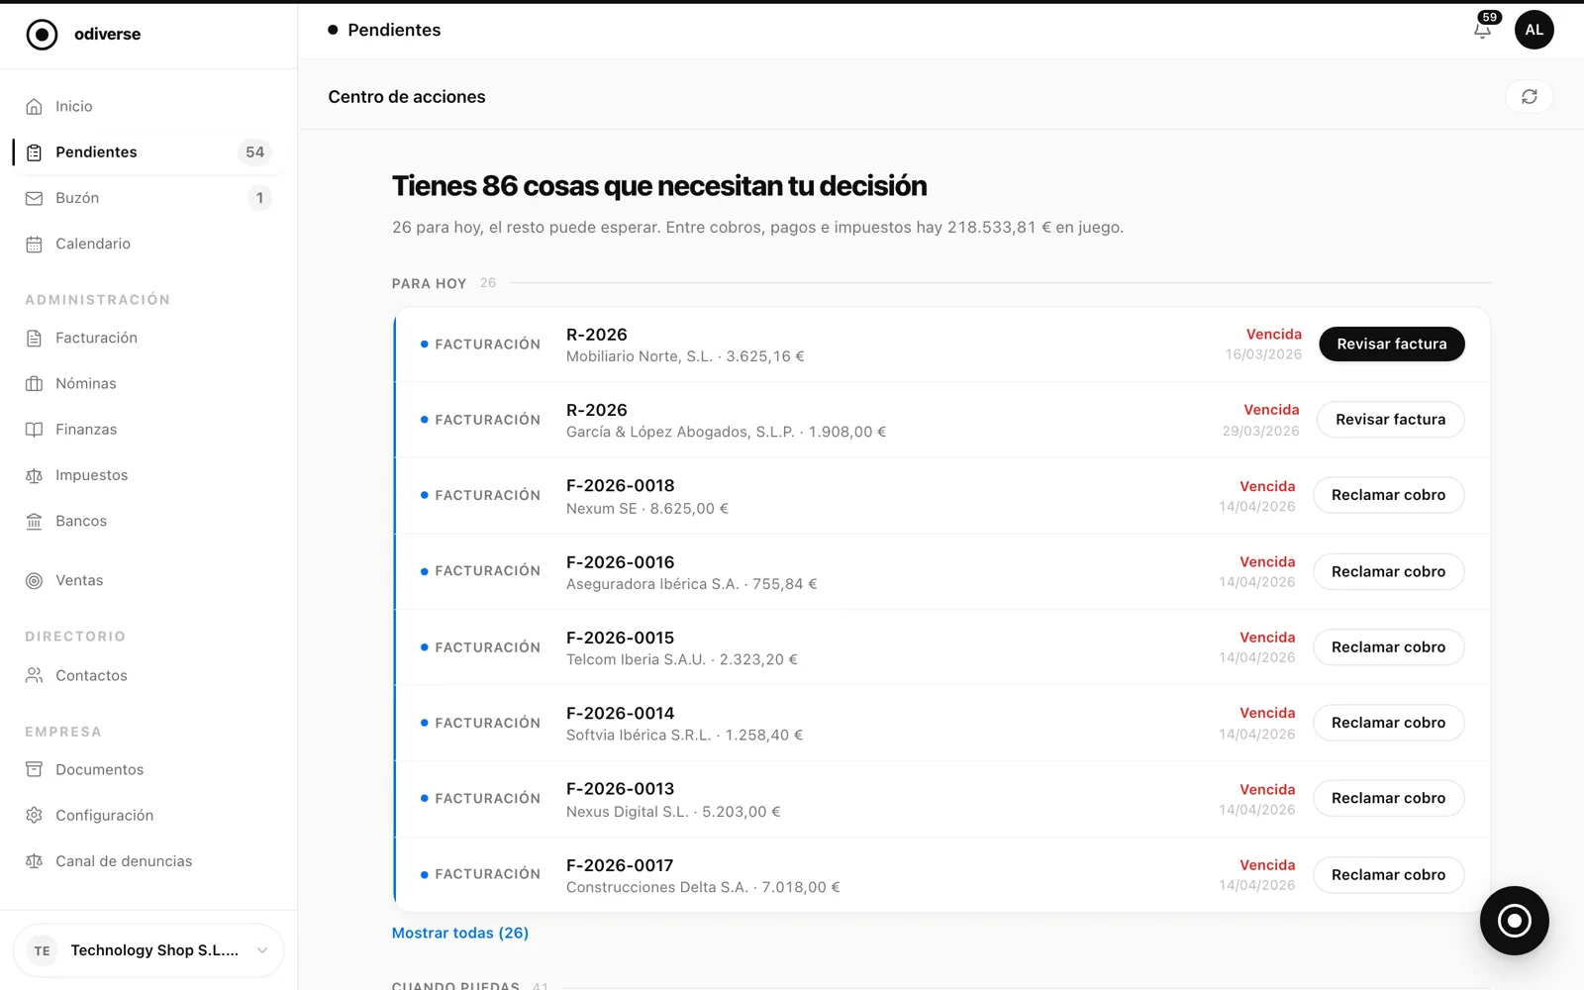Image resolution: width=1584 pixels, height=990 pixels.
Task: Open the AL user avatar
Action: click(x=1534, y=30)
